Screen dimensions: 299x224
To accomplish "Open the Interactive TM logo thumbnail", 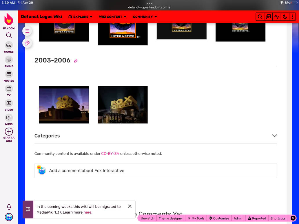I will click(123, 34).
